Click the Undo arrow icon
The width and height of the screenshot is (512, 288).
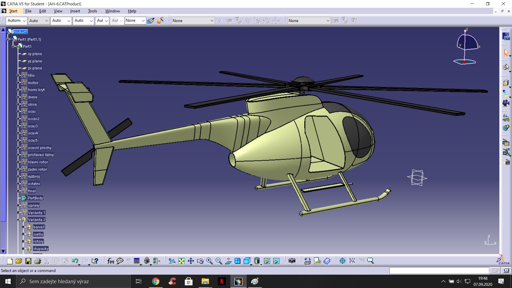pyautogui.click(x=75, y=261)
